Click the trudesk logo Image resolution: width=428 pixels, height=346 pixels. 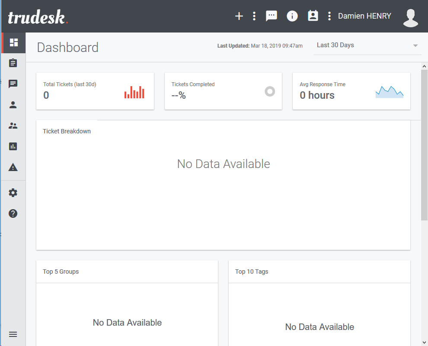(38, 17)
